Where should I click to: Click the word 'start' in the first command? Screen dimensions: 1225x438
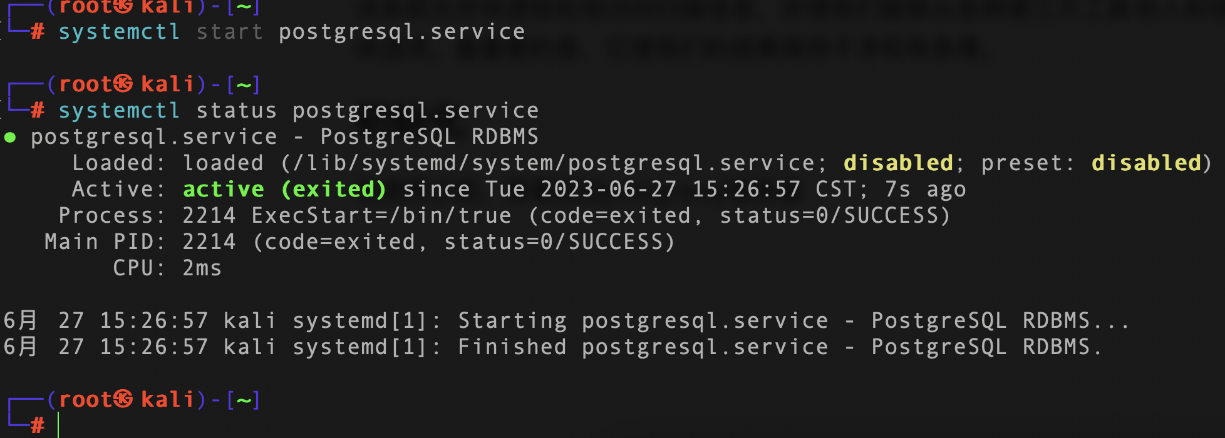[x=229, y=32]
